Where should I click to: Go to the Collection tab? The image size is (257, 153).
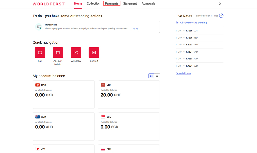tap(93, 3)
